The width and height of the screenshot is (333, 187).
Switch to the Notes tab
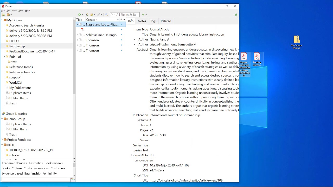[142, 21]
